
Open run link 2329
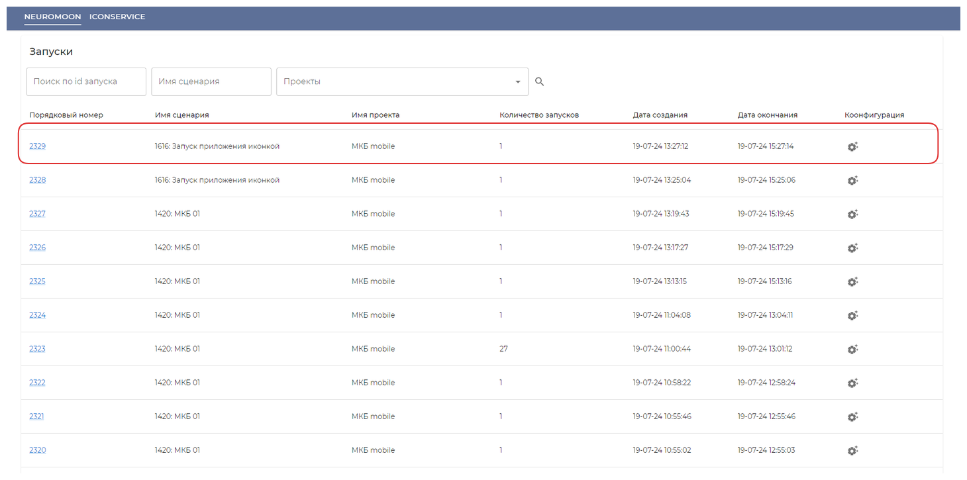pyautogui.click(x=37, y=146)
